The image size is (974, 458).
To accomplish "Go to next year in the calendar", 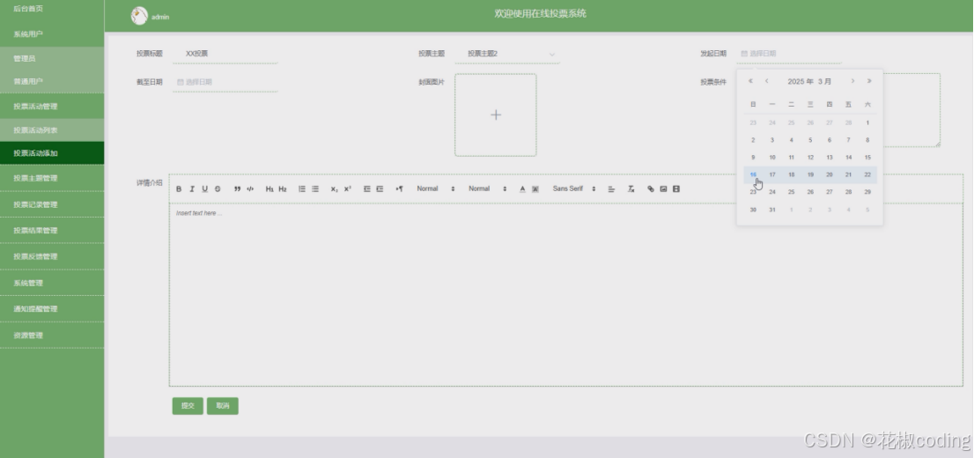I will 869,81.
